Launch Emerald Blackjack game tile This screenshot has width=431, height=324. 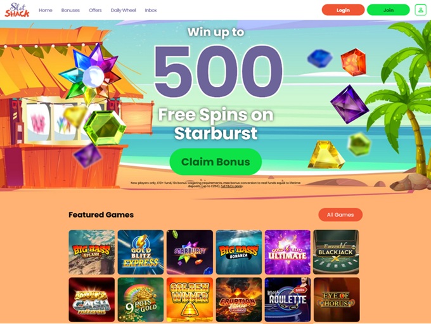[x=336, y=252]
